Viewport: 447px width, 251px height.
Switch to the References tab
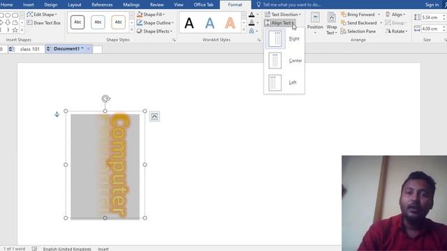102,5
